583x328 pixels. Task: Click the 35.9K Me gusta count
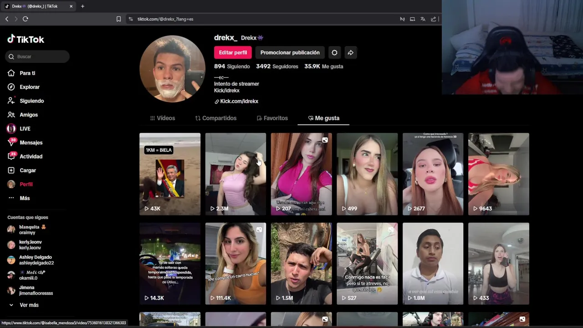coord(324,67)
